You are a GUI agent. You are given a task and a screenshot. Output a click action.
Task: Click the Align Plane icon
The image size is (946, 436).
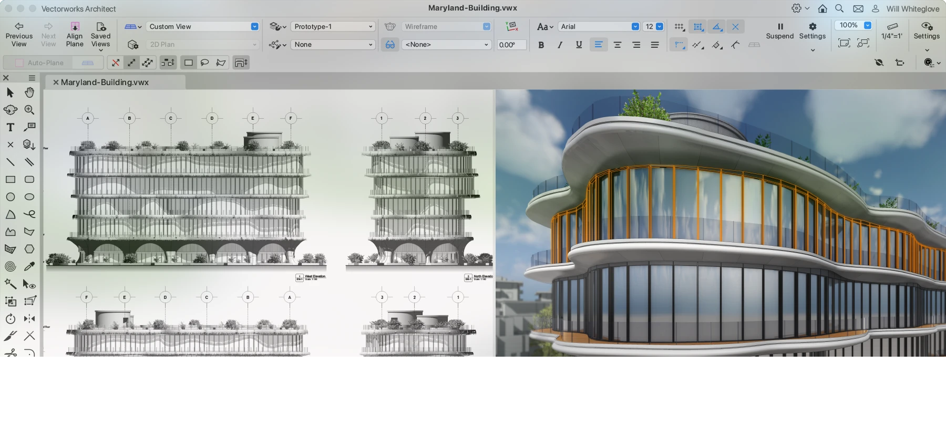[x=75, y=26]
